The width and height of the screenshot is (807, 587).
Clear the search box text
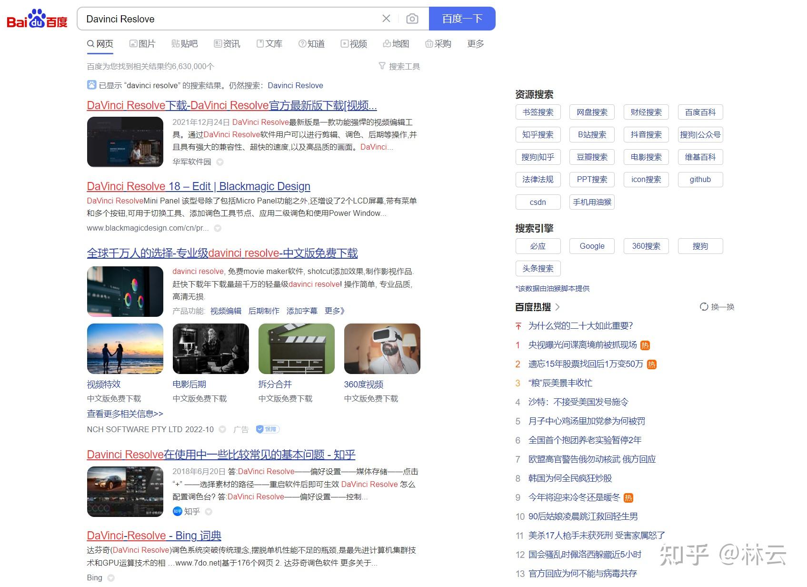pos(386,19)
